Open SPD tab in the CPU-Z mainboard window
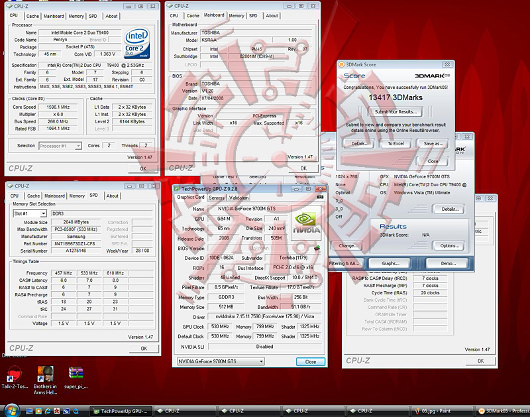530x417 pixels. click(253, 15)
